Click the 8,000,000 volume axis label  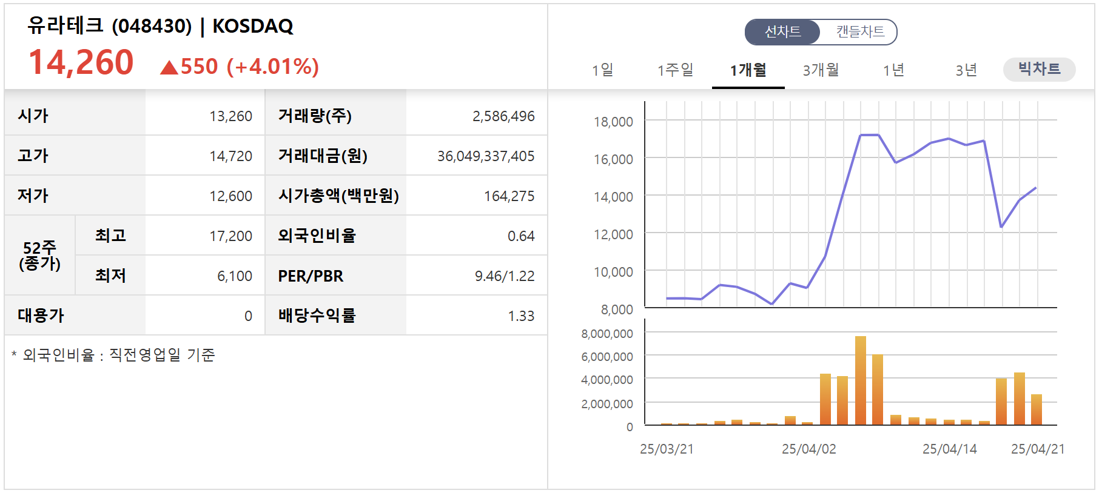click(x=607, y=334)
